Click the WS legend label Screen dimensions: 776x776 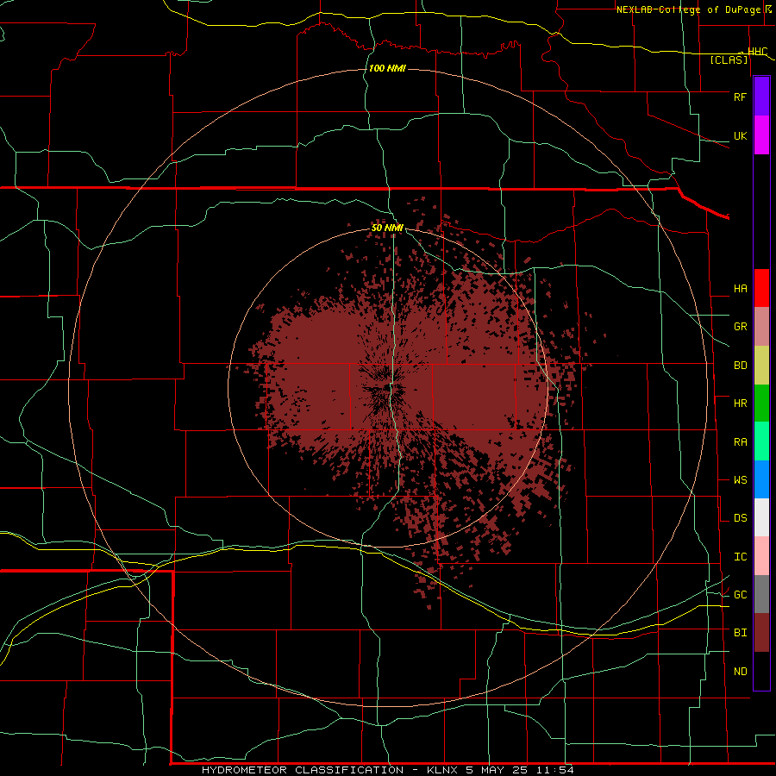pyautogui.click(x=740, y=480)
